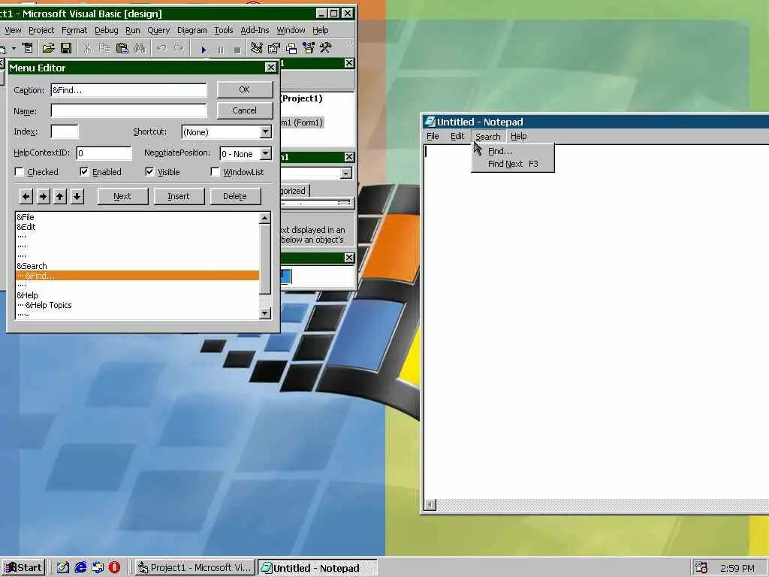769x577 pixels.
Task: Click the Find binoculars icon
Action: (x=139, y=48)
